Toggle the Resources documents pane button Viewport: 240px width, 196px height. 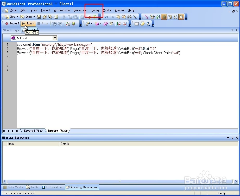point(158,17)
